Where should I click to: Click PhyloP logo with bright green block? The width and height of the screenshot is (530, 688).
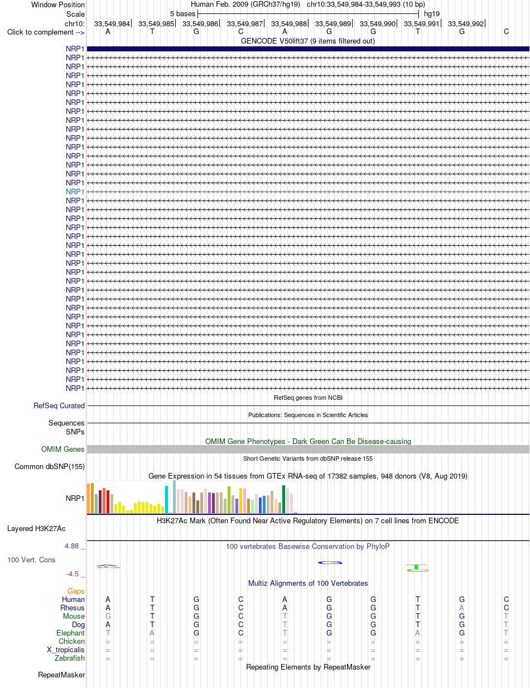(x=417, y=568)
